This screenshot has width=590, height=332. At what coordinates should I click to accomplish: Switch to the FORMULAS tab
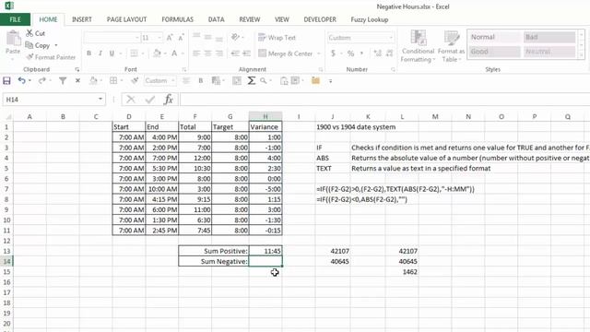(x=177, y=19)
